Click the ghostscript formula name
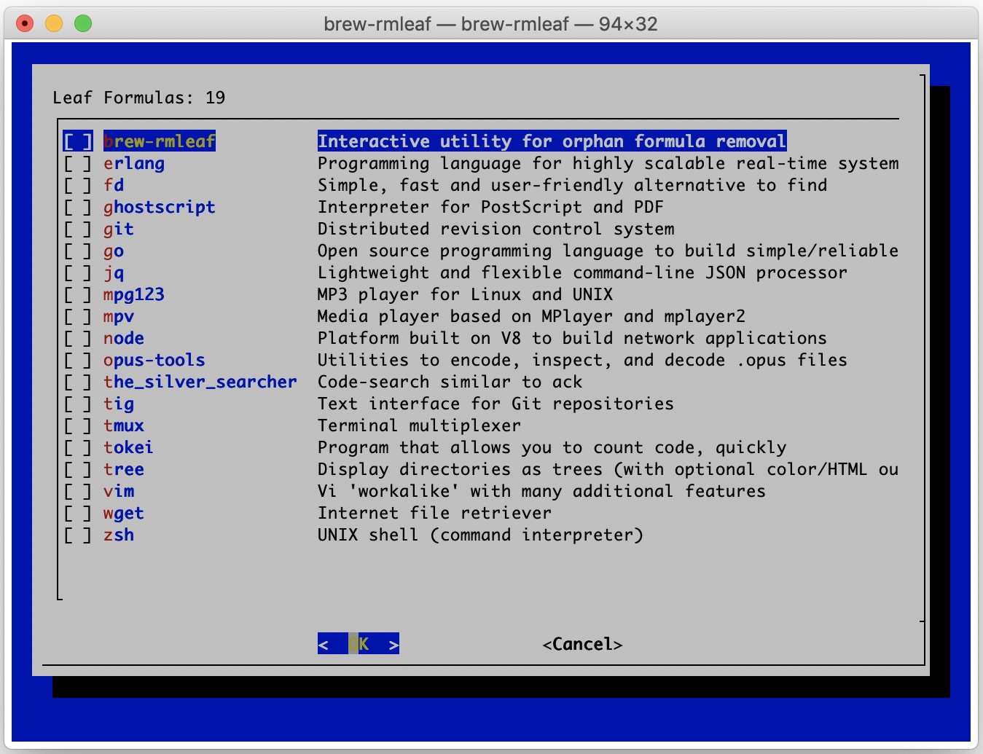The height and width of the screenshot is (754, 983). click(160, 207)
